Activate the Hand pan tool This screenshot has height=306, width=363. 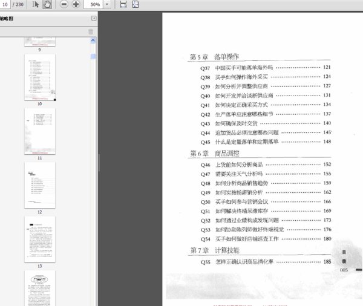pos(47,4)
